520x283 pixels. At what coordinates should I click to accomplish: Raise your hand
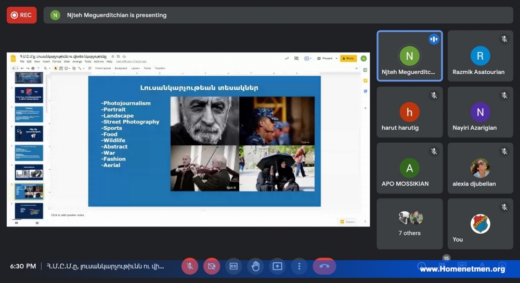(x=255, y=266)
